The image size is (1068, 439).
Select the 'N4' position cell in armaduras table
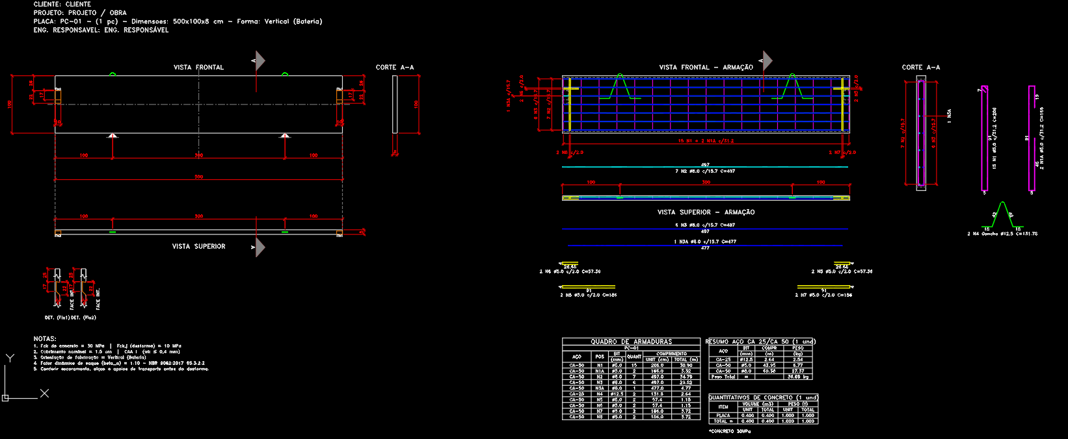coord(600,394)
